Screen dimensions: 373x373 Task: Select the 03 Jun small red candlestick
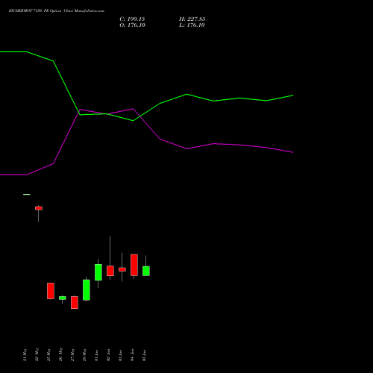tap(122, 269)
